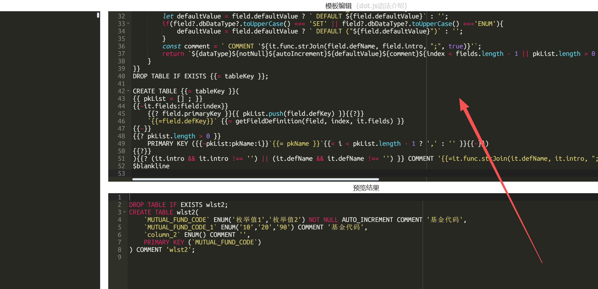Screen dimensions: 598x289
Task: Click the 模板编辑 heading text
Action: (x=338, y=6)
